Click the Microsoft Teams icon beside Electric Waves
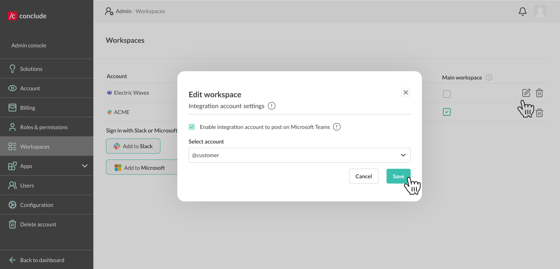The height and width of the screenshot is (269, 560). coord(109,93)
